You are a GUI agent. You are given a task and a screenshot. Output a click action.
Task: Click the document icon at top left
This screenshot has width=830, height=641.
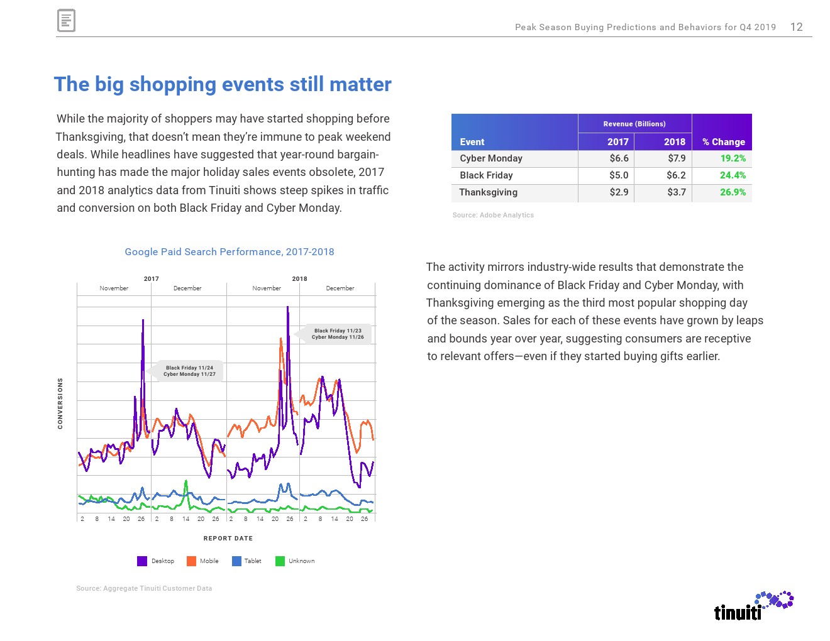point(66,21)
